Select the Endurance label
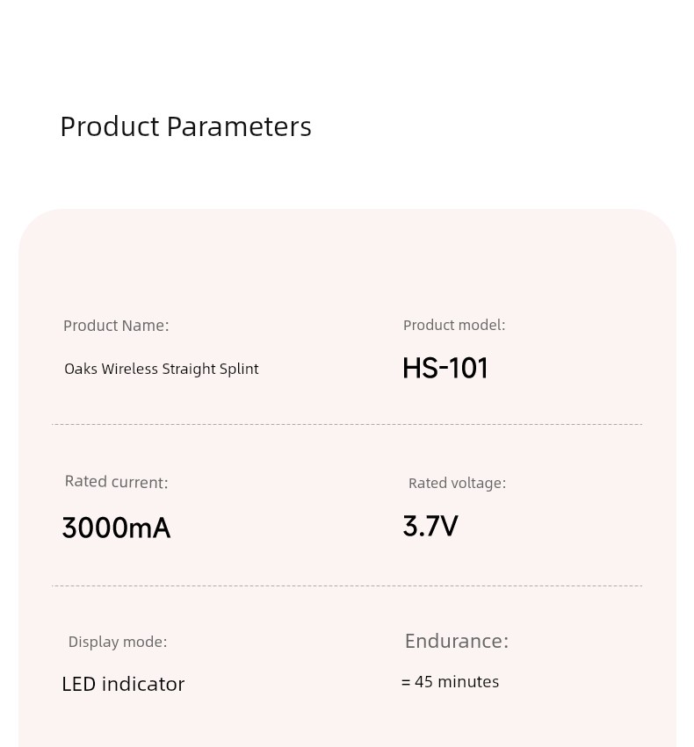 (x=457, y=641)
